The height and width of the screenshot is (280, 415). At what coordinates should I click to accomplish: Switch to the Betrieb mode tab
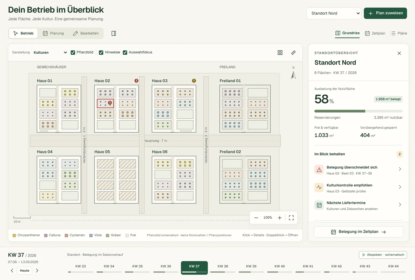tap(23, 33)
